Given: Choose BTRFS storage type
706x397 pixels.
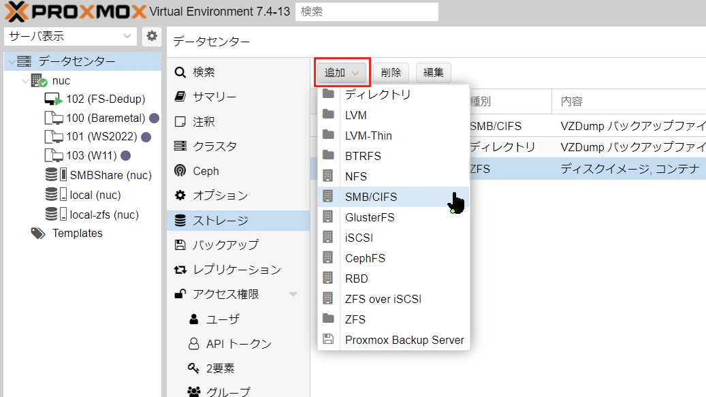Looking at the screenshot, I should (x=394, y=156).
